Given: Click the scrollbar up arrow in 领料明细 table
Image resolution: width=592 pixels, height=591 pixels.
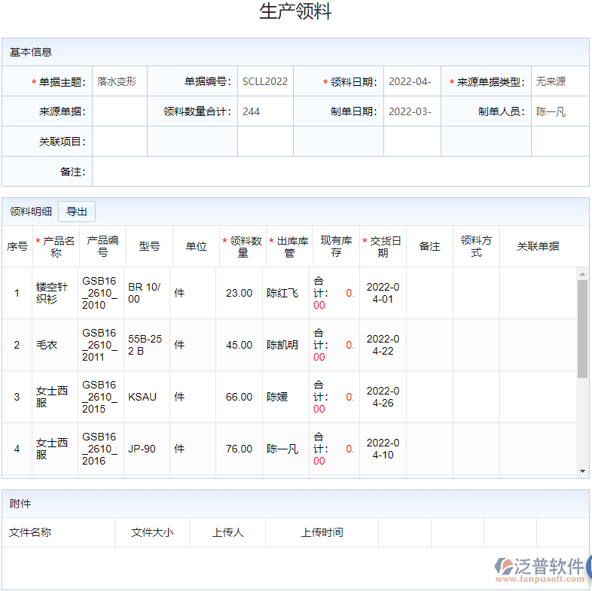Looking at the screenshot, I should (x=582, y=274).
